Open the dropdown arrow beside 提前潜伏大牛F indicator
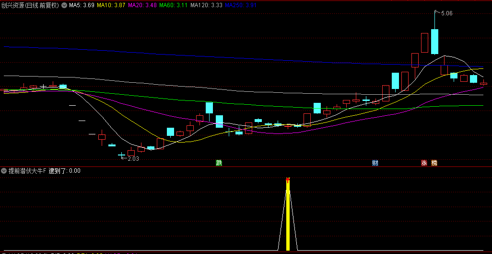Screen dimensions: 492x254 coord(4,171)
